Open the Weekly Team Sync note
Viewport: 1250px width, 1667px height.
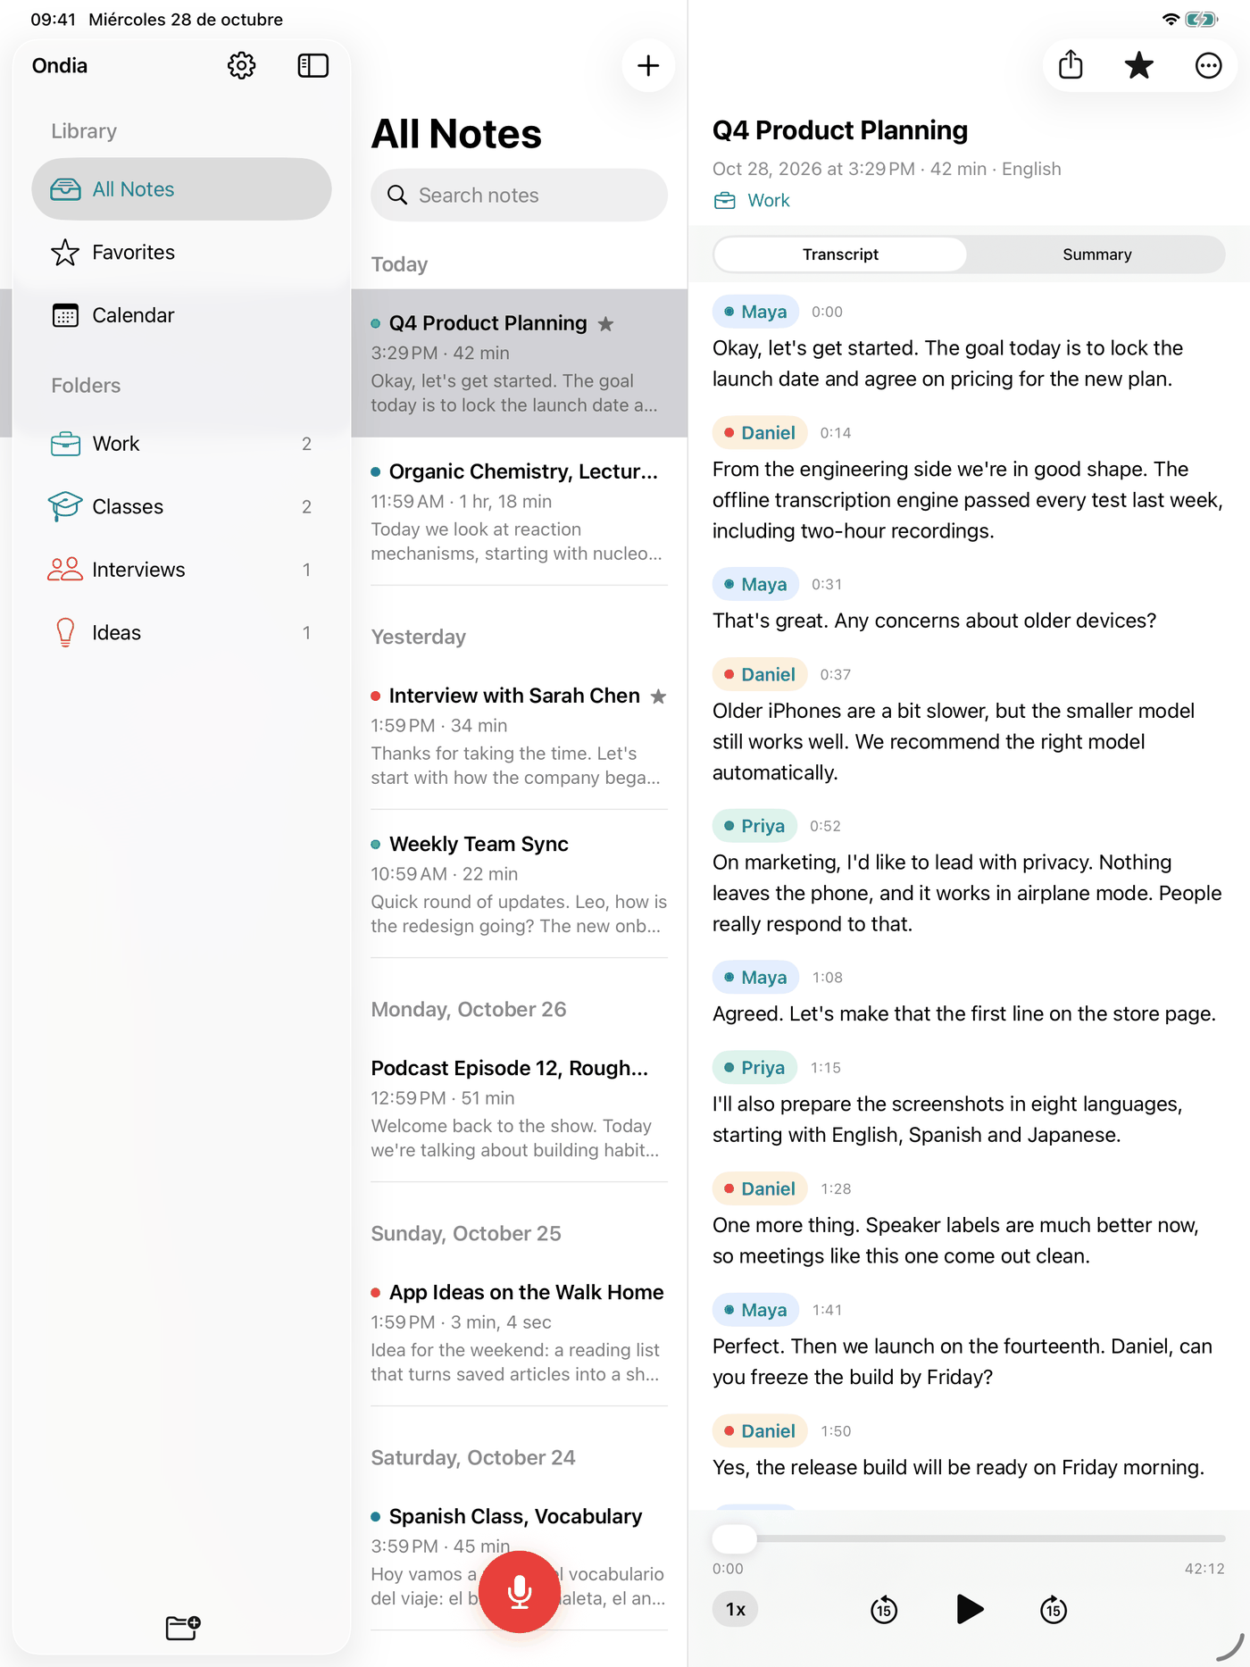(519, 884)
